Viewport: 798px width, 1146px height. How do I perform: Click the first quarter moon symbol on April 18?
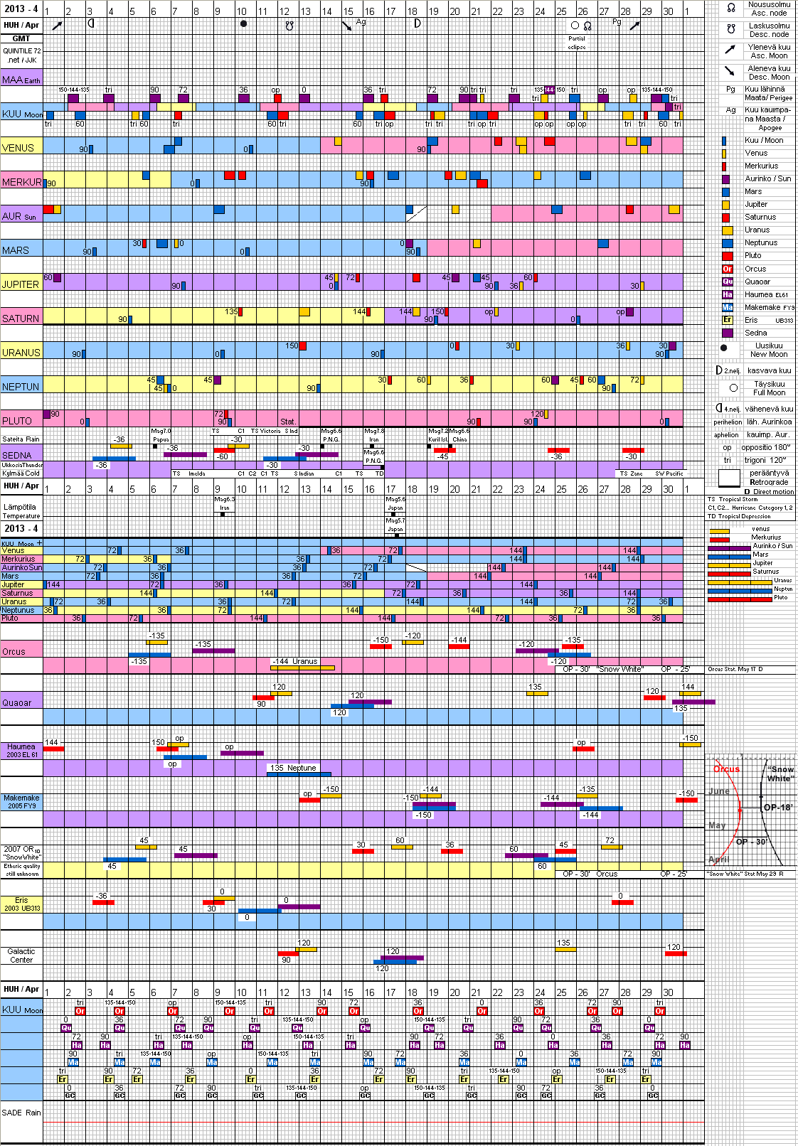click(417, 23)
